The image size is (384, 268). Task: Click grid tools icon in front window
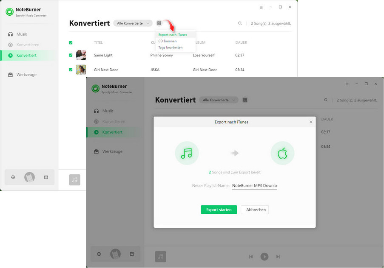pos(245,100)
